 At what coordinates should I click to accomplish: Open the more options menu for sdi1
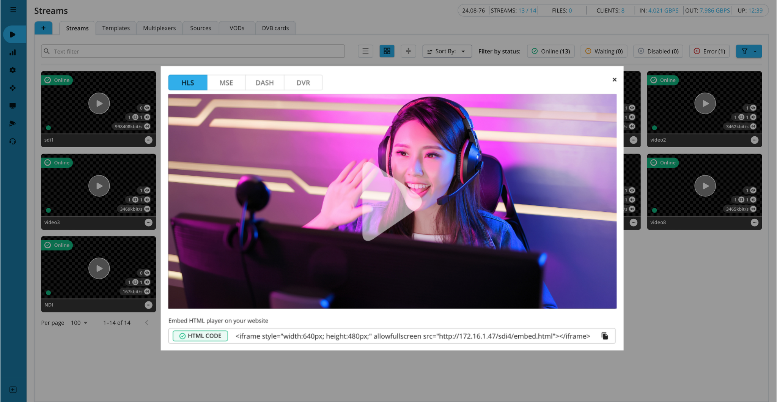point(148,140)
